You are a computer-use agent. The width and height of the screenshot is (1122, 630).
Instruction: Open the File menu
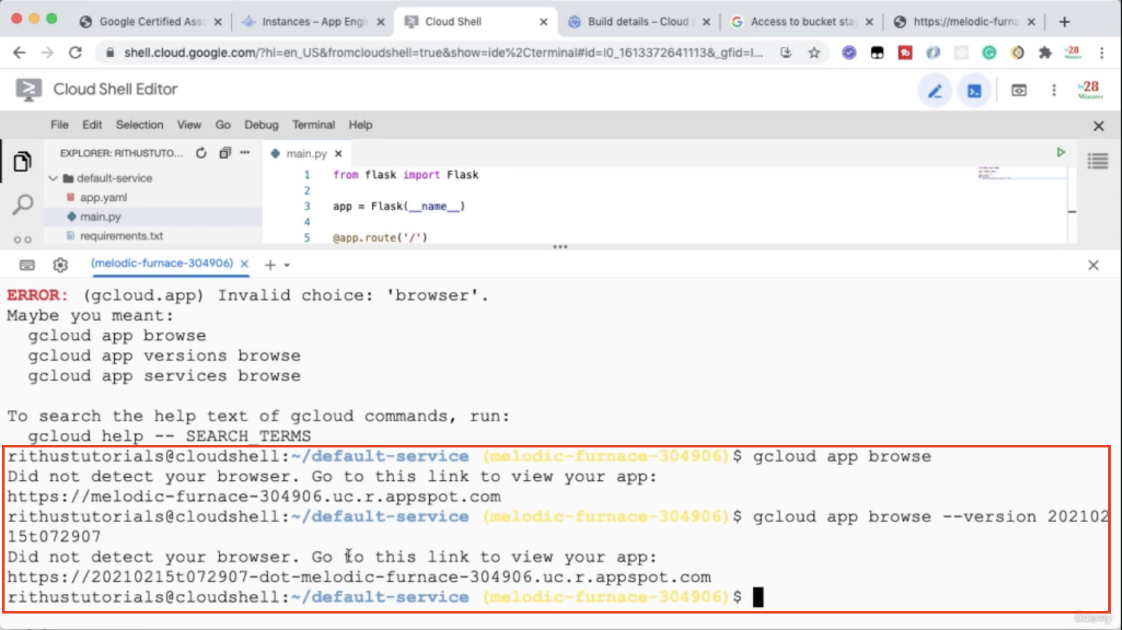[59, 125]
